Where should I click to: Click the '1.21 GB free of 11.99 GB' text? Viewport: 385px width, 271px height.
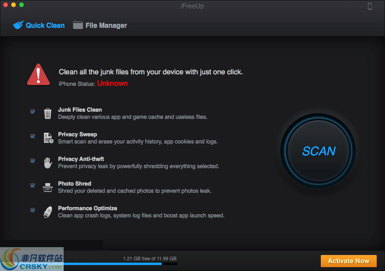(x=150, y=259)
